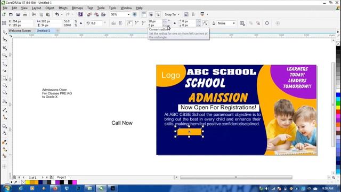Toggle the Round corner style button

click(x=129, y=23)
